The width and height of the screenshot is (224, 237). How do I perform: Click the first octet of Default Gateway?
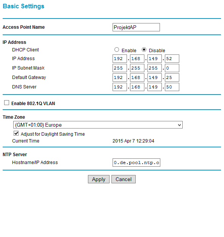pos(120,77)
